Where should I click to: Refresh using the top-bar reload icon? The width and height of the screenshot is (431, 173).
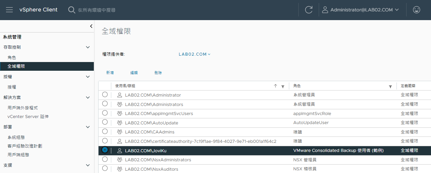(309, 10)
